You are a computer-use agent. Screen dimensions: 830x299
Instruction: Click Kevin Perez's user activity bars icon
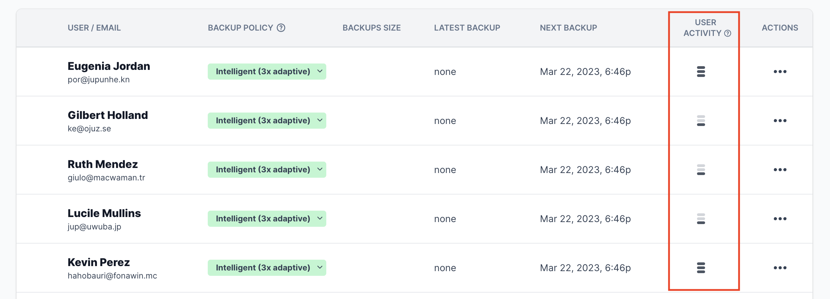click(701, 268)
